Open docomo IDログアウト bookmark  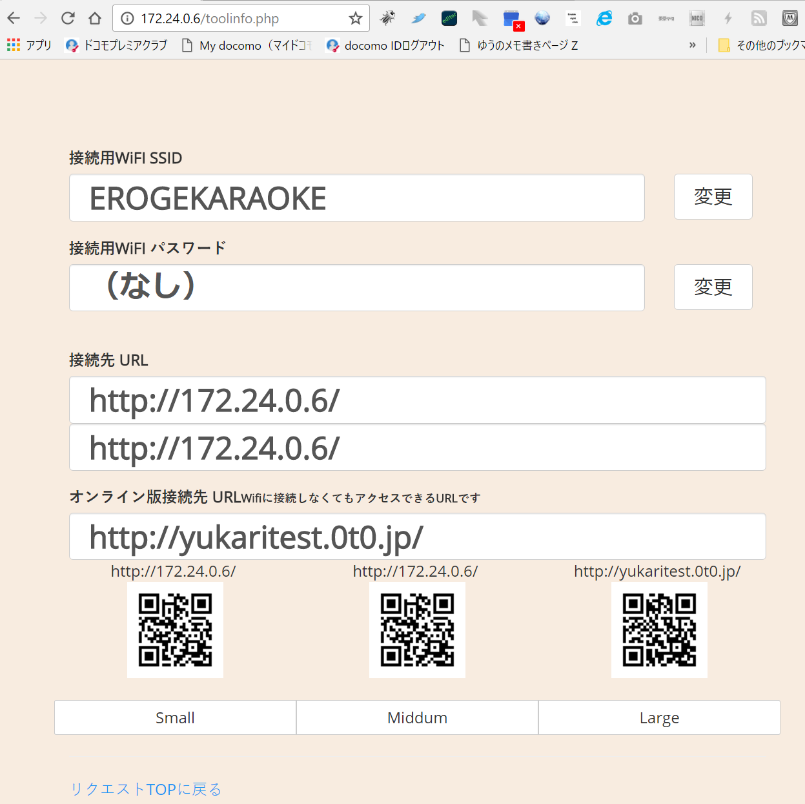(385, 45)
